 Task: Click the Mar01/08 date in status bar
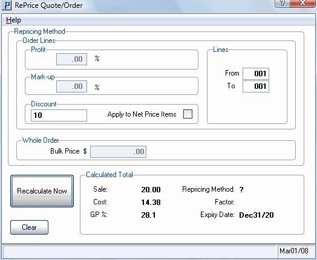tap(294, 251)
